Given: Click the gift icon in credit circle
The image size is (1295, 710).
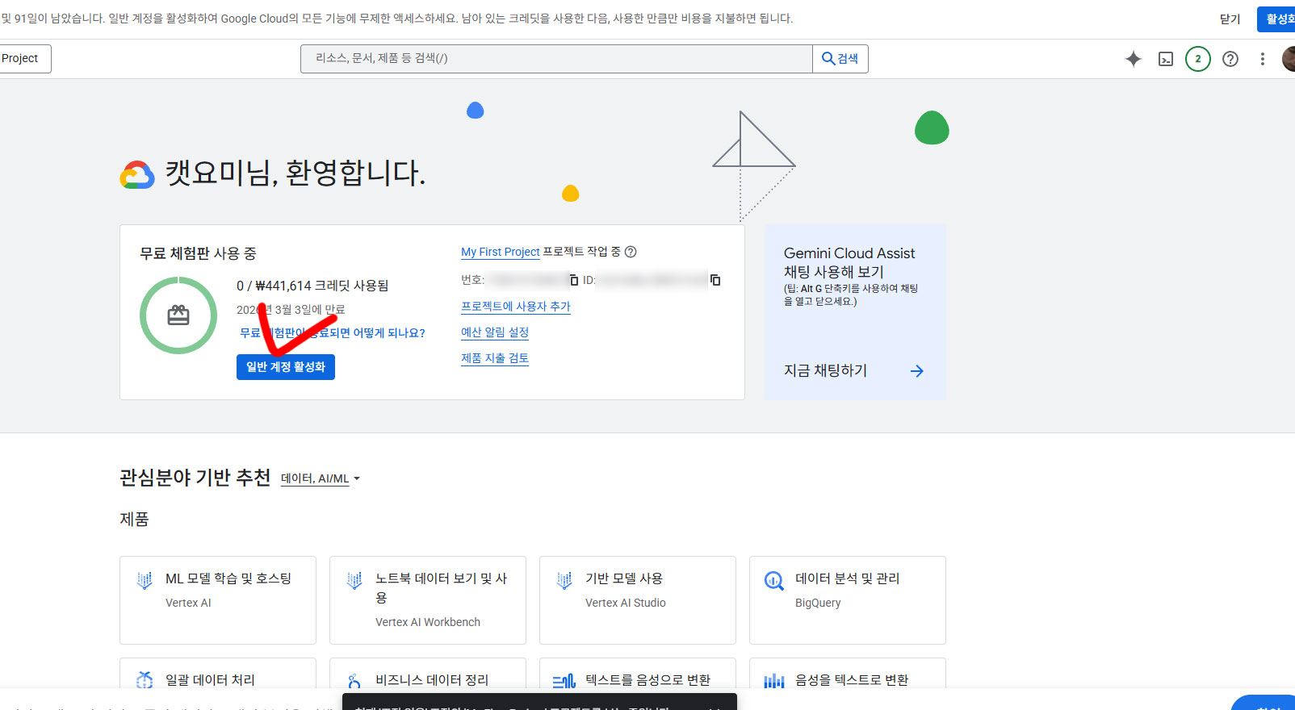Looking at the screenshot, I should tap(178, 315).
